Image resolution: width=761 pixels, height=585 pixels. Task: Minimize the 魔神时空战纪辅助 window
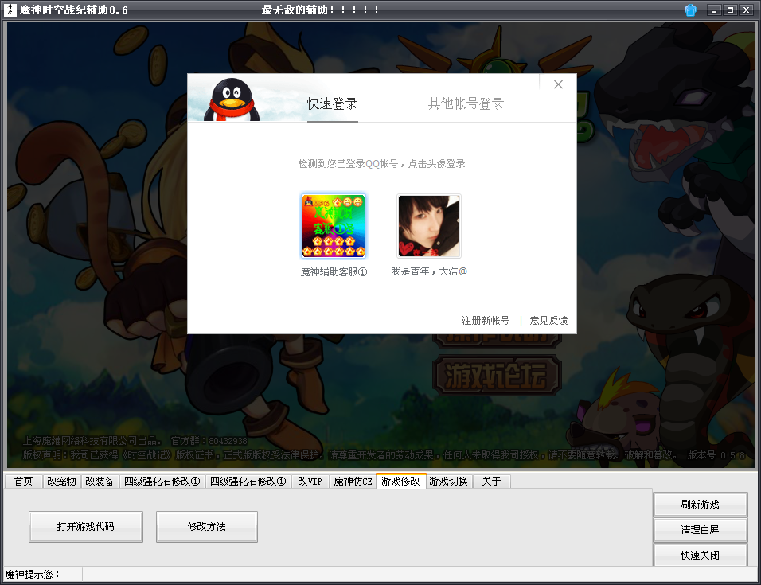coord(714,10)
